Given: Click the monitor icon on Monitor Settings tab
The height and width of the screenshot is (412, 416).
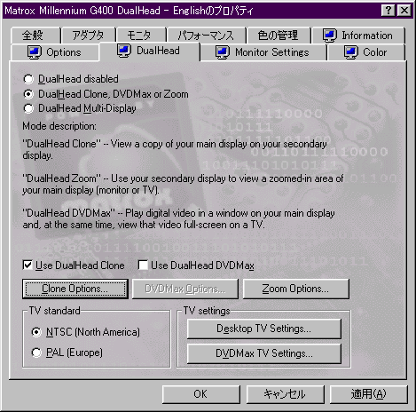Looking at the screenshot, I should [223, 52].
